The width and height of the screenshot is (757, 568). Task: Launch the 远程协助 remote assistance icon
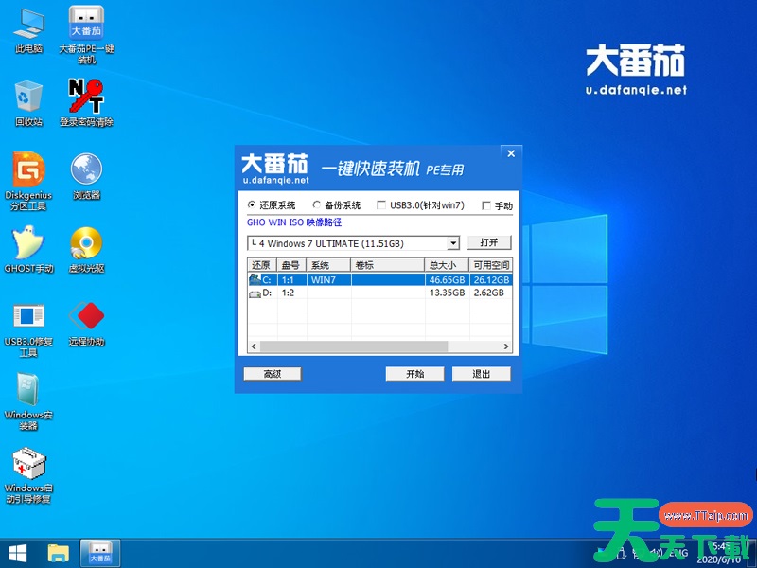coord(86,319)
